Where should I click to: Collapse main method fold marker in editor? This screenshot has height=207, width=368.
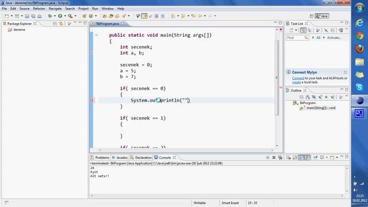pyautogui.click(x=96, y=35)
